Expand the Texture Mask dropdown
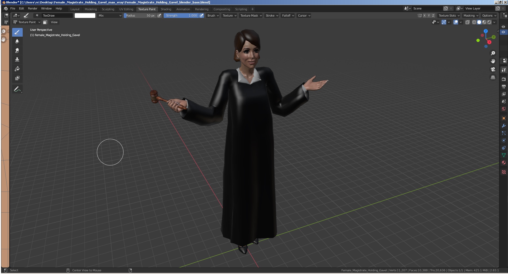 251,16
